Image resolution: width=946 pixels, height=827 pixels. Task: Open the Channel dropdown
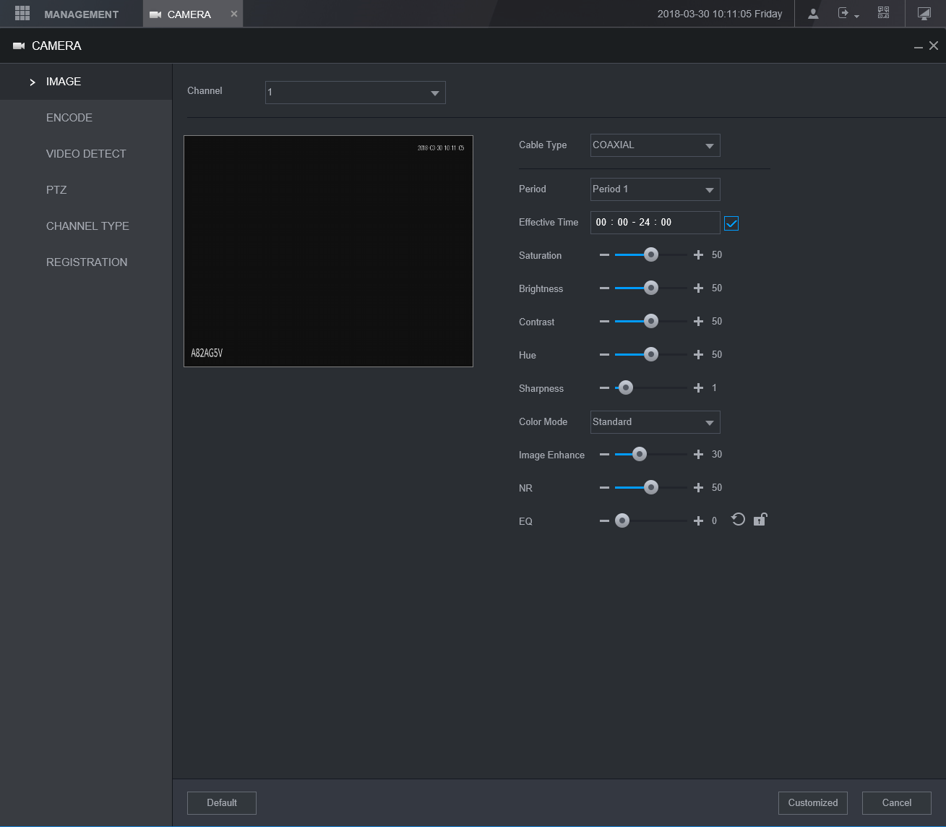[355, 93]
